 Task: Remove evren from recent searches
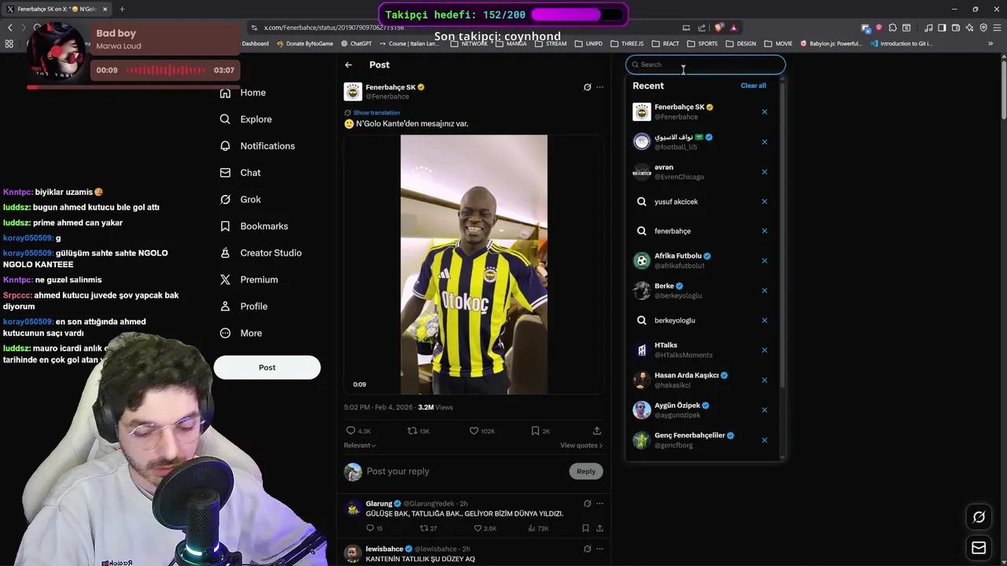tap(764, 172)
